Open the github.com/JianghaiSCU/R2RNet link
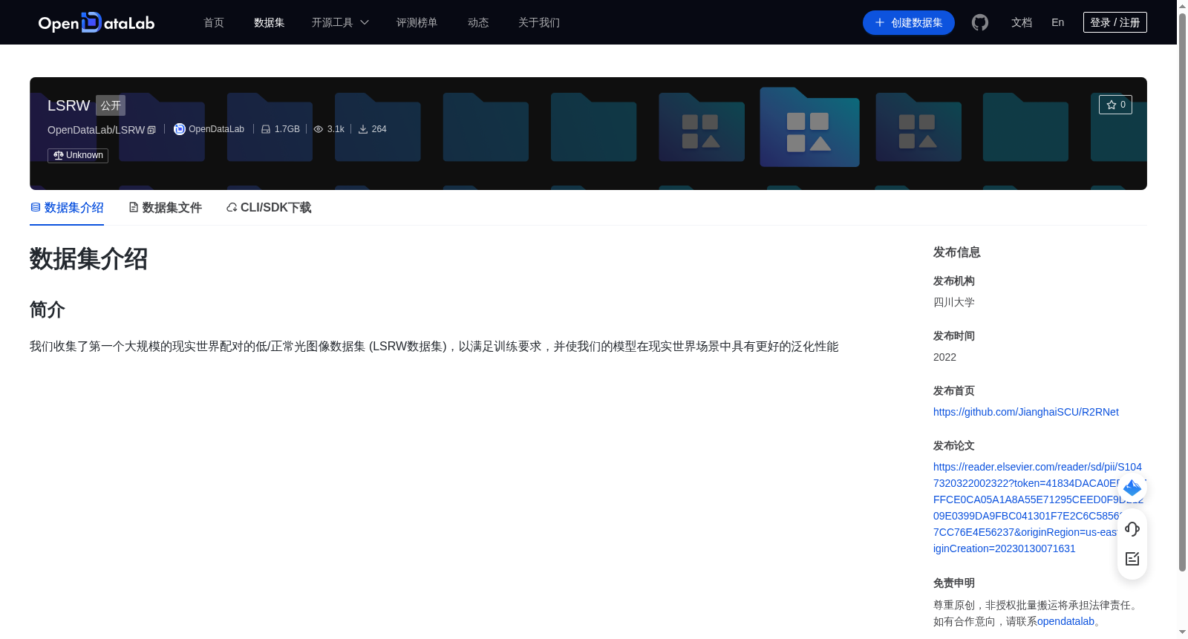Viewport: 1188px width, 639px height. tap(1026, 412)
